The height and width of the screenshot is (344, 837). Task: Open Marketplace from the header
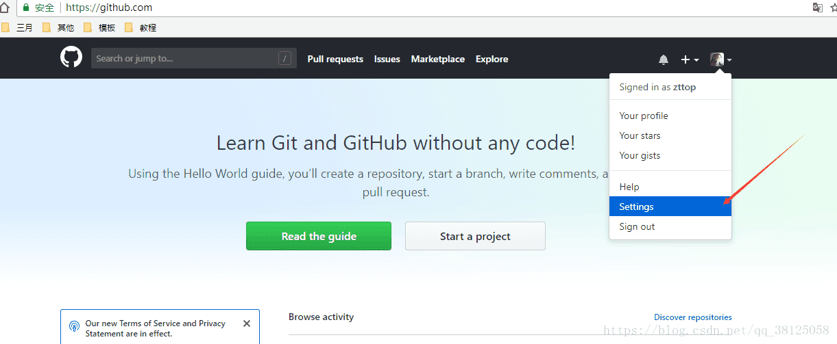(x=438, y=59)
